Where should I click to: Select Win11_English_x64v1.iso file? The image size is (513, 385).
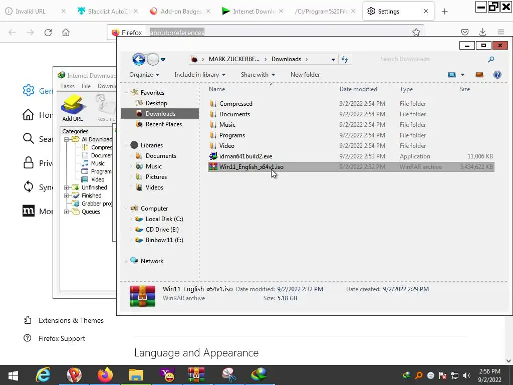click(x=351, y=167)
